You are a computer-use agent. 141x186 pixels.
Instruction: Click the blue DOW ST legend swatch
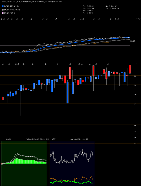[x=3, y=6]
